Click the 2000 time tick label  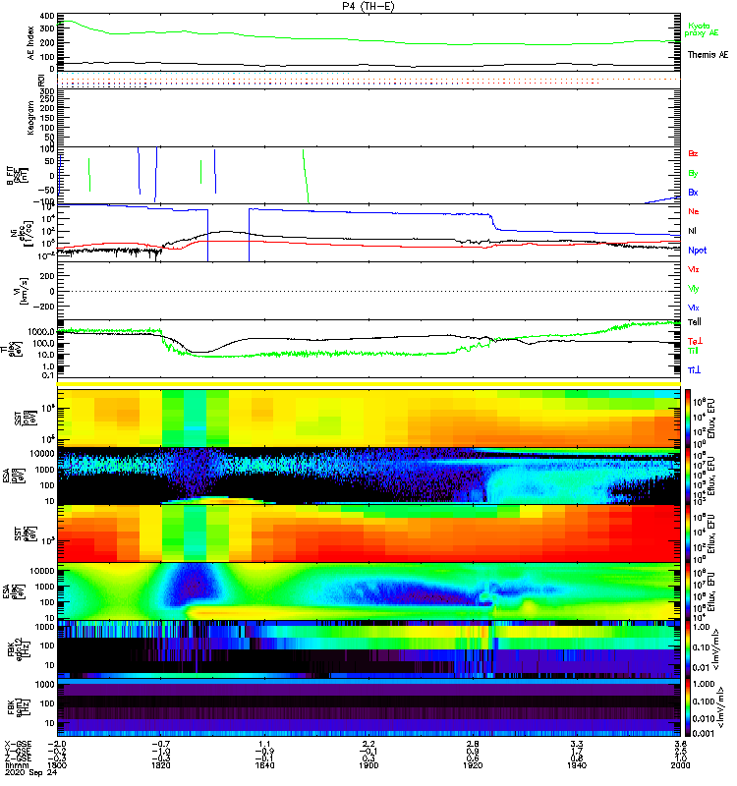pos(680,765)
